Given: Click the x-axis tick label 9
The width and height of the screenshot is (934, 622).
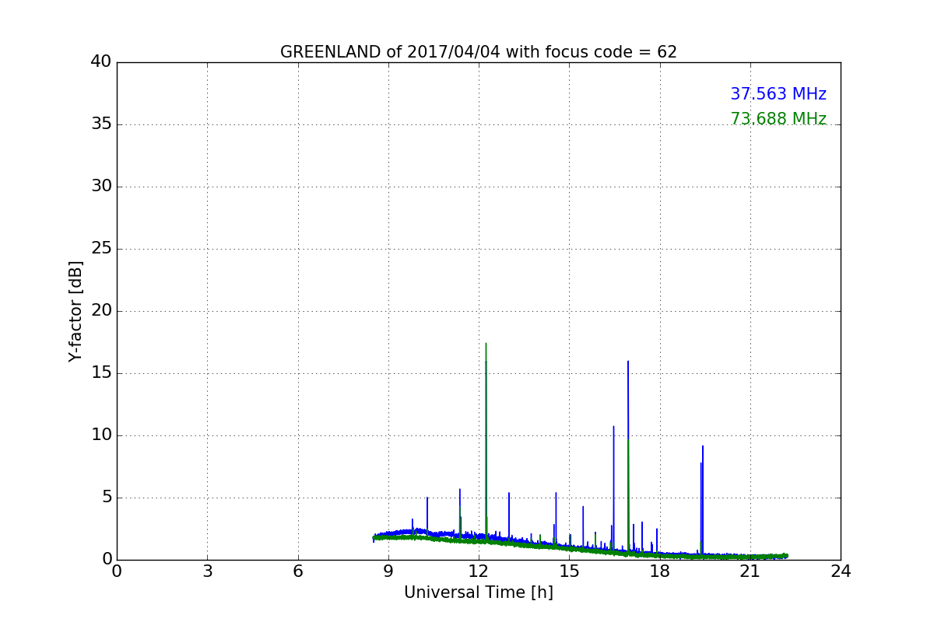Looking at the screenshot, I should click(388, 571).
